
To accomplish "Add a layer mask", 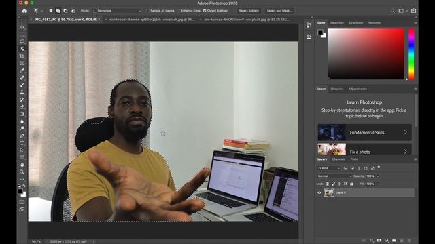I will 379,241.
